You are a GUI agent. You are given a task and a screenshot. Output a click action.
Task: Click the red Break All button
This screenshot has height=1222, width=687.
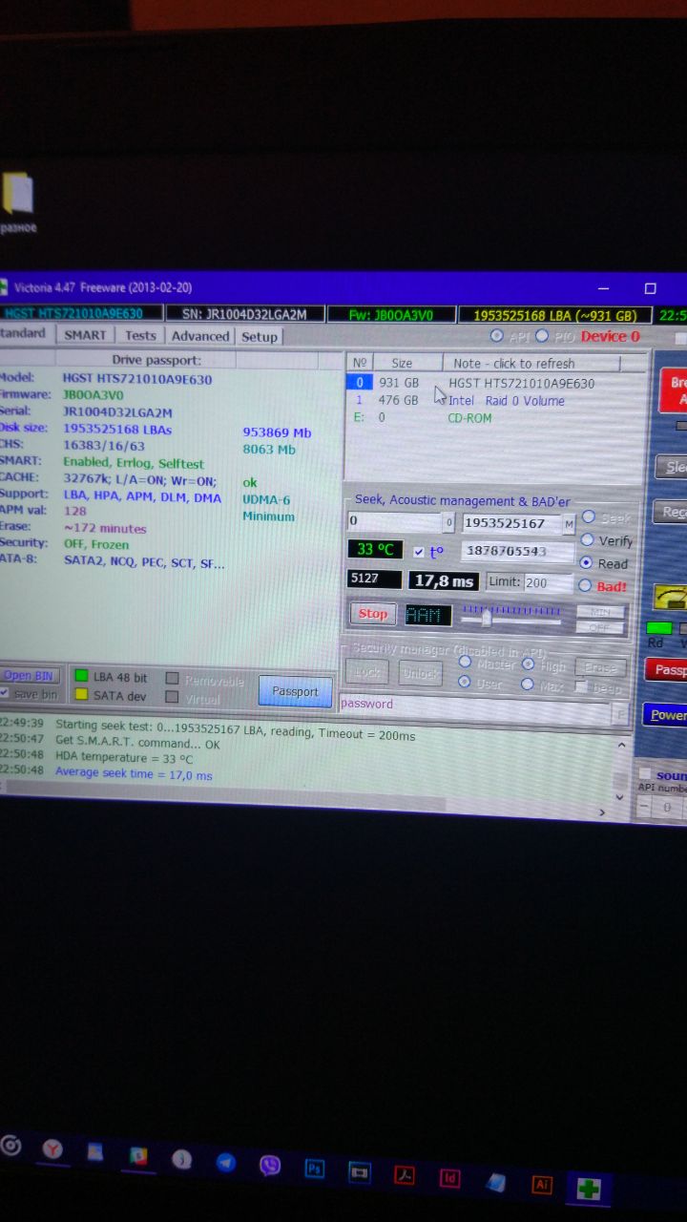click(x=674, y=390)
